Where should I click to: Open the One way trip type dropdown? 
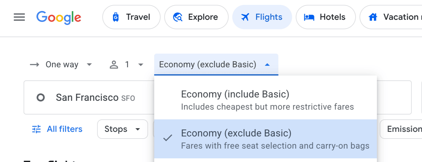pos(61,65)
